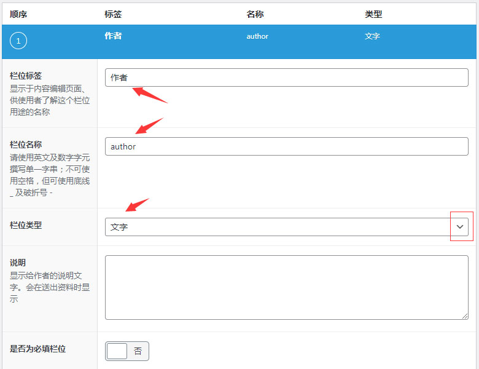Click the 栏位类型 bold field label
The height and width of the screenshot is (369, 479).
pyautogui.click(x=26, y=225)
